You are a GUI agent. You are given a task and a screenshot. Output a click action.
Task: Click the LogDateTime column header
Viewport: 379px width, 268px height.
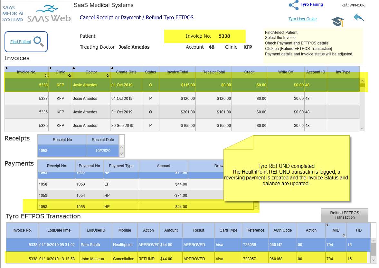tap(59, 230)
